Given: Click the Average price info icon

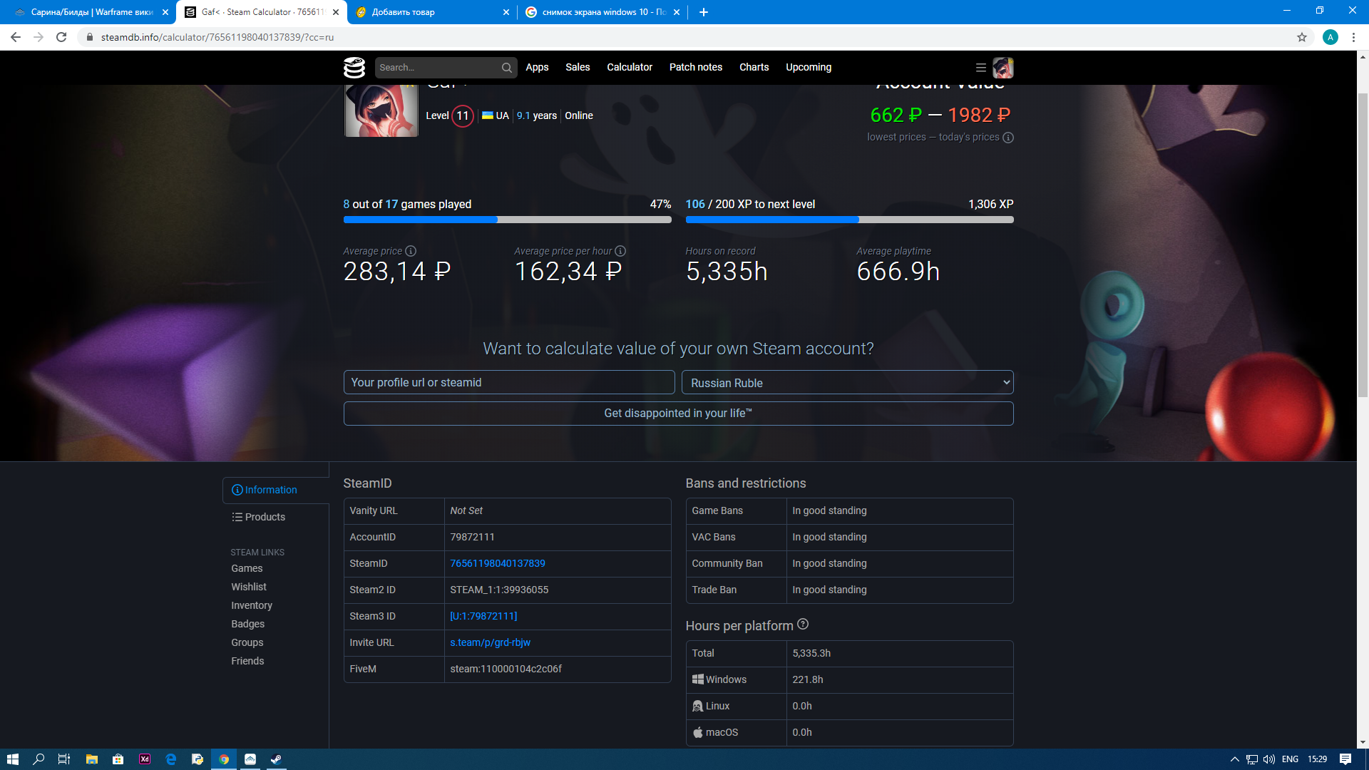Looking at the screenshot, I should [x=411, y=251].
